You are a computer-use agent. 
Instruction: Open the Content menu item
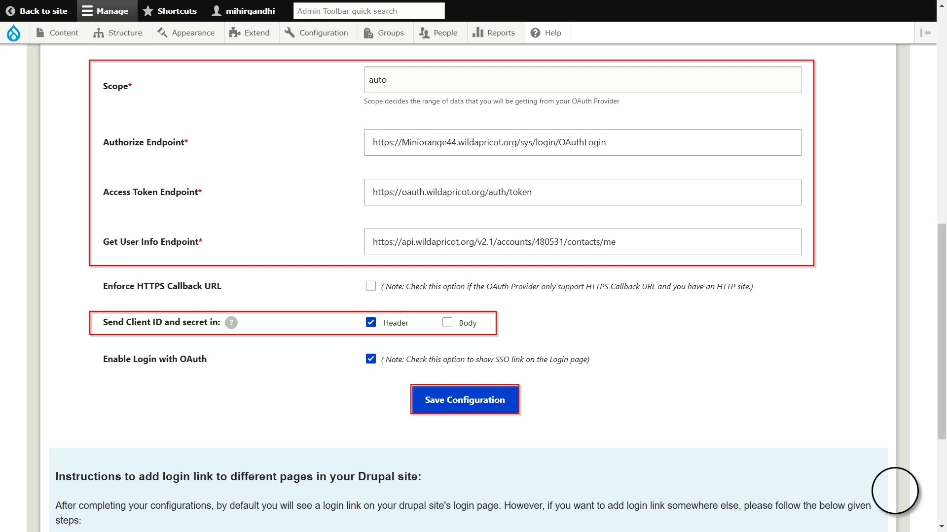click(63, 33)
